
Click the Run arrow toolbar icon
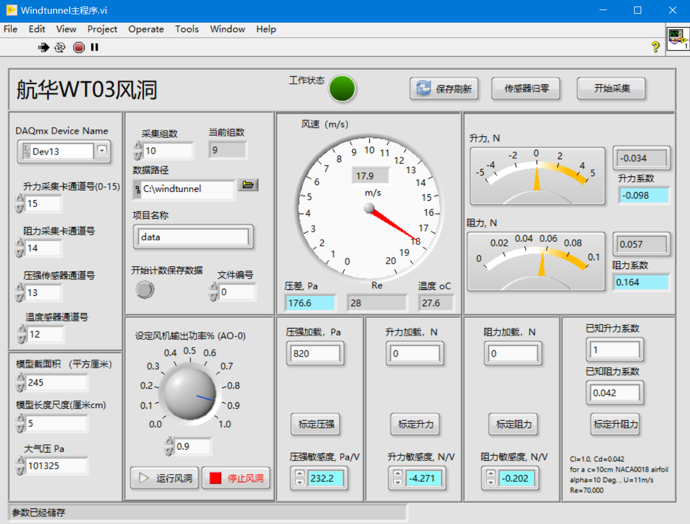tap(43, 48)
